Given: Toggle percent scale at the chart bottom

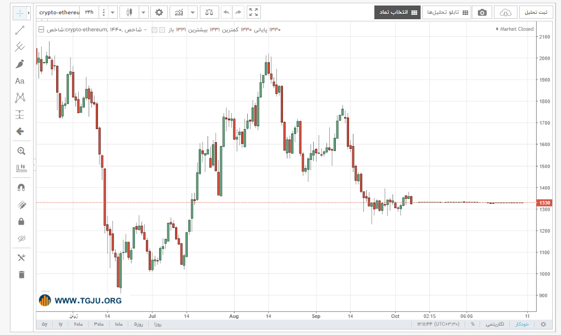Looking at the screenshot, I should pyautogui.click(x=472, y=325).
